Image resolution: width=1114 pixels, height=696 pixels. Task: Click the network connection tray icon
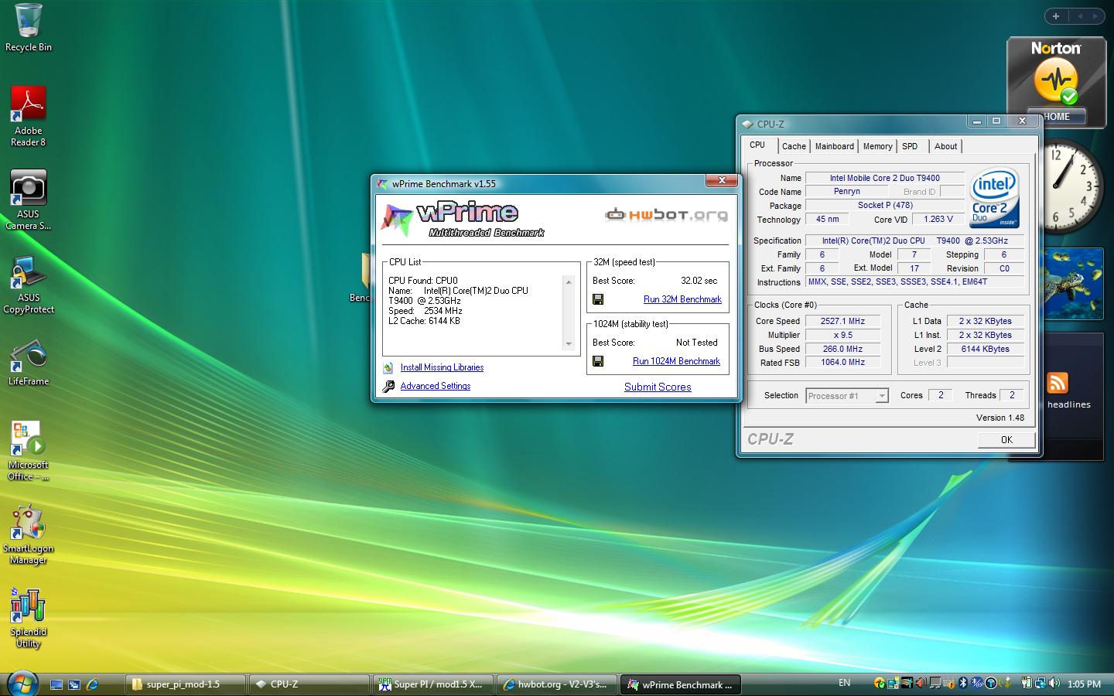click(x=1040, y=684)
